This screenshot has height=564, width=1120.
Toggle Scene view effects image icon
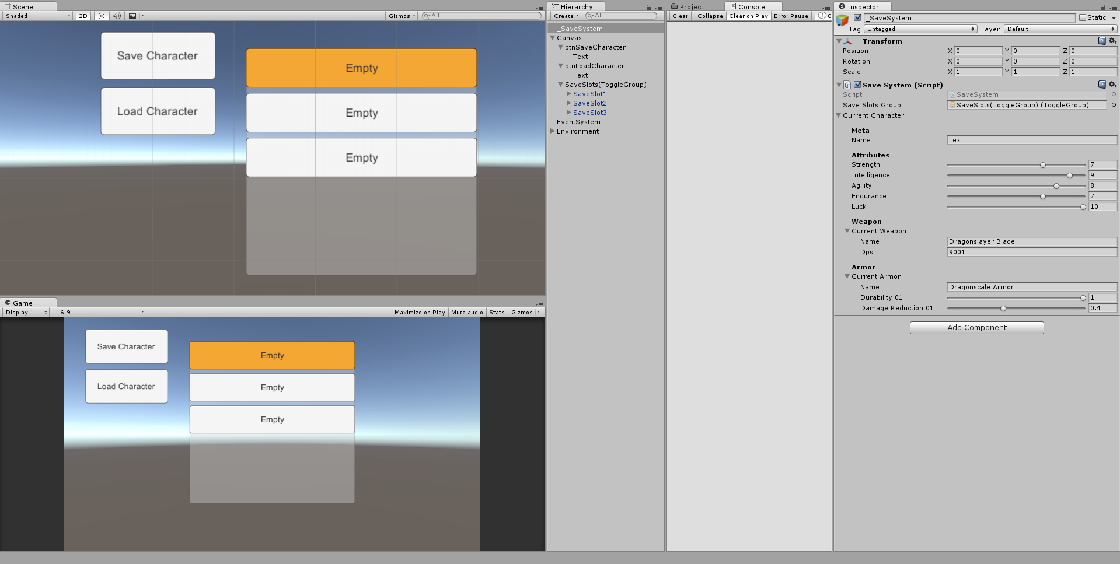[132, 16]
